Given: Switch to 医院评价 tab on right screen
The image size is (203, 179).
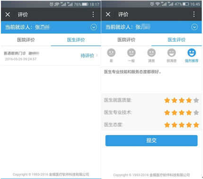Looking at the screenshot, I should (x=126, y=40).
